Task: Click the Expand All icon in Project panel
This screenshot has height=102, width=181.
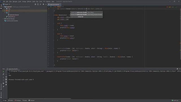Action: (x=38, y=4)
